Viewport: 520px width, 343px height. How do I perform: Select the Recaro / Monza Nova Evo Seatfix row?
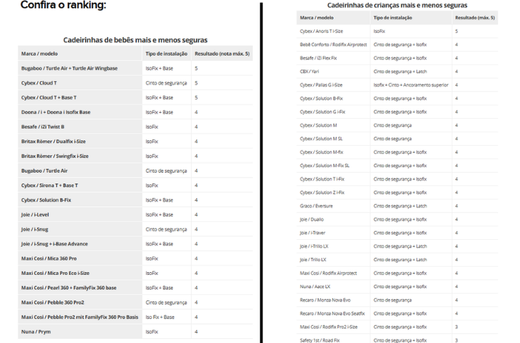point(332,313)
